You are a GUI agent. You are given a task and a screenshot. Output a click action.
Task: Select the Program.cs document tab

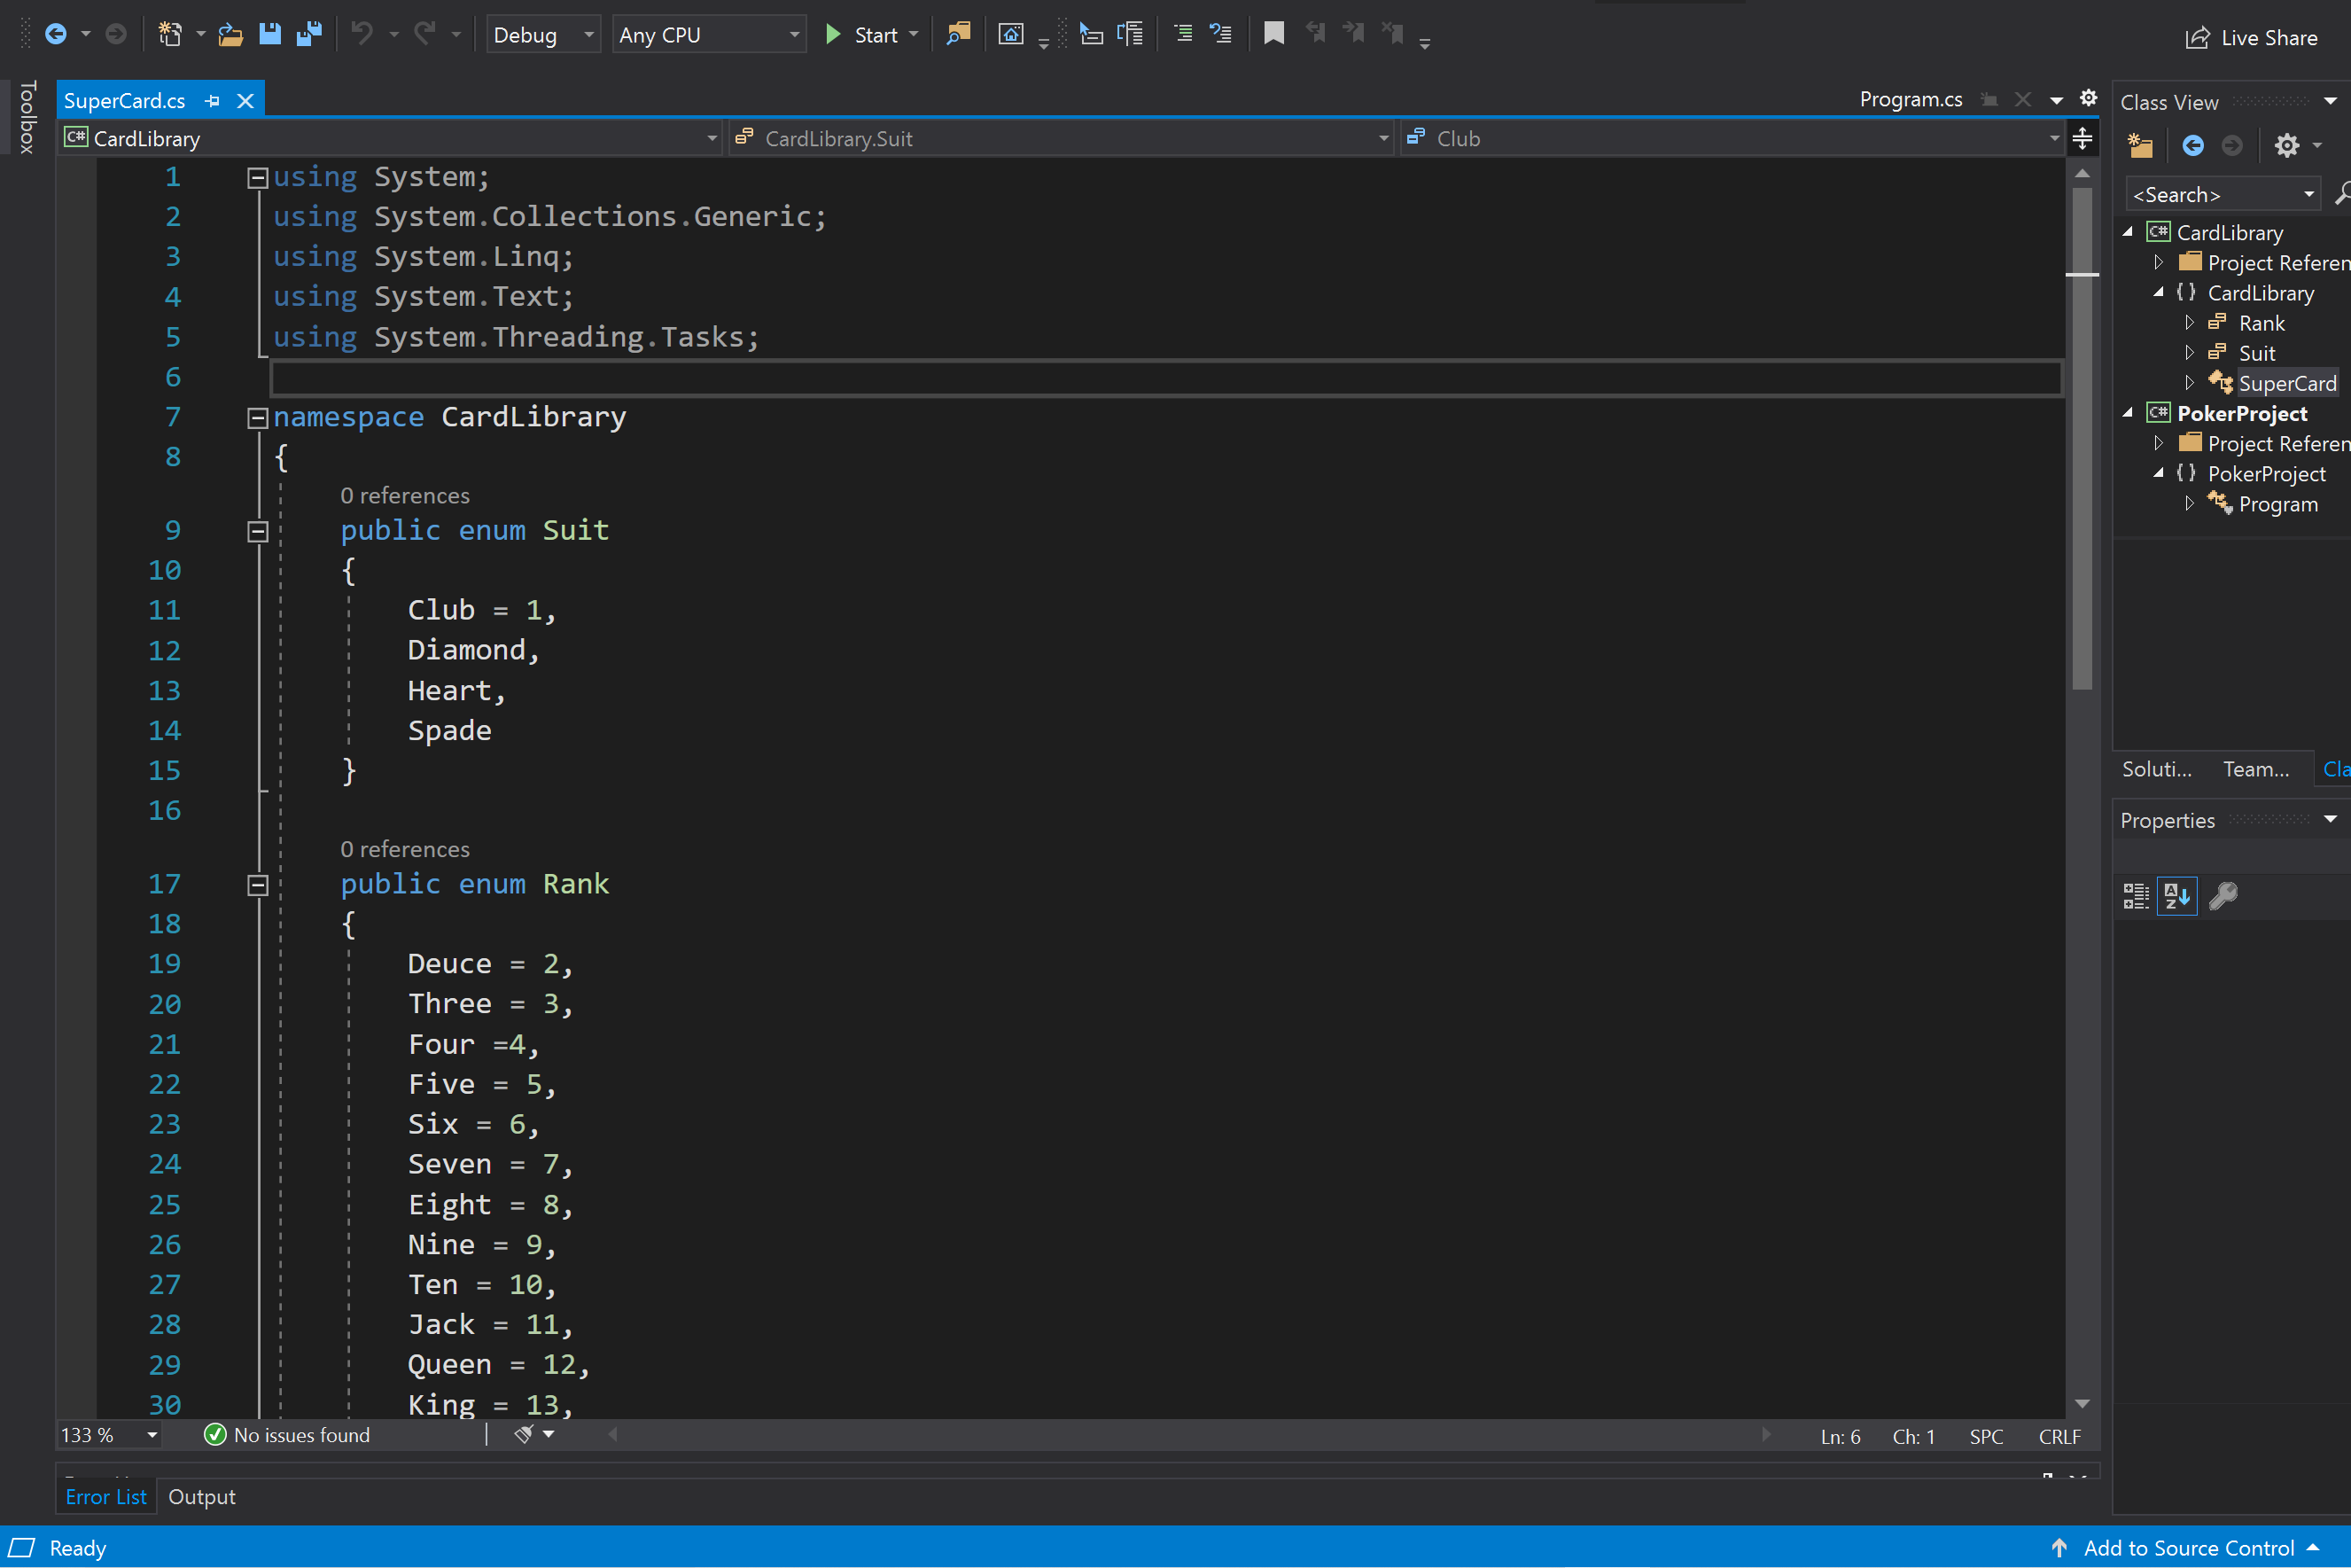(x=1911, y=98)
